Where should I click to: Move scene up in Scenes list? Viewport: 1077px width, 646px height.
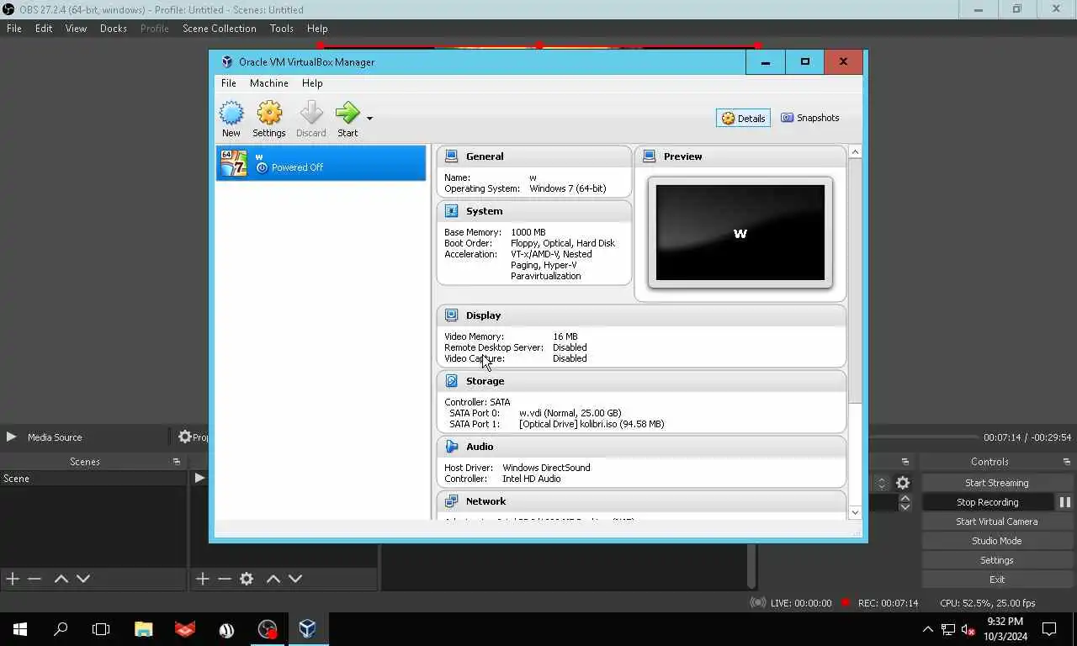[x=61, y=579]
